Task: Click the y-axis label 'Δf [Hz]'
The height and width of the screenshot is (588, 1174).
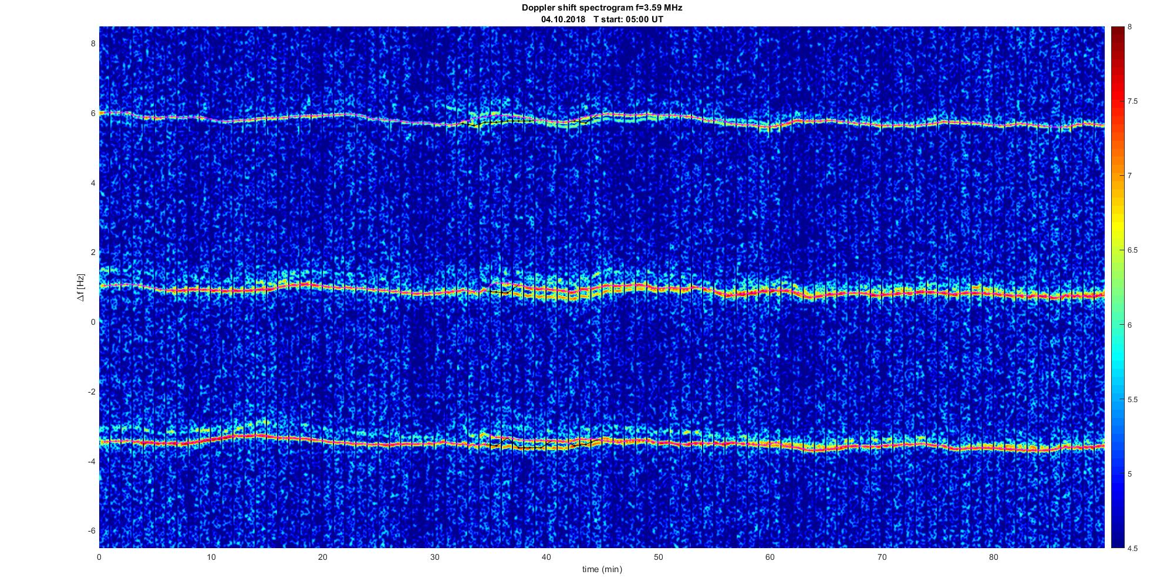Action: tap(81, 287)
